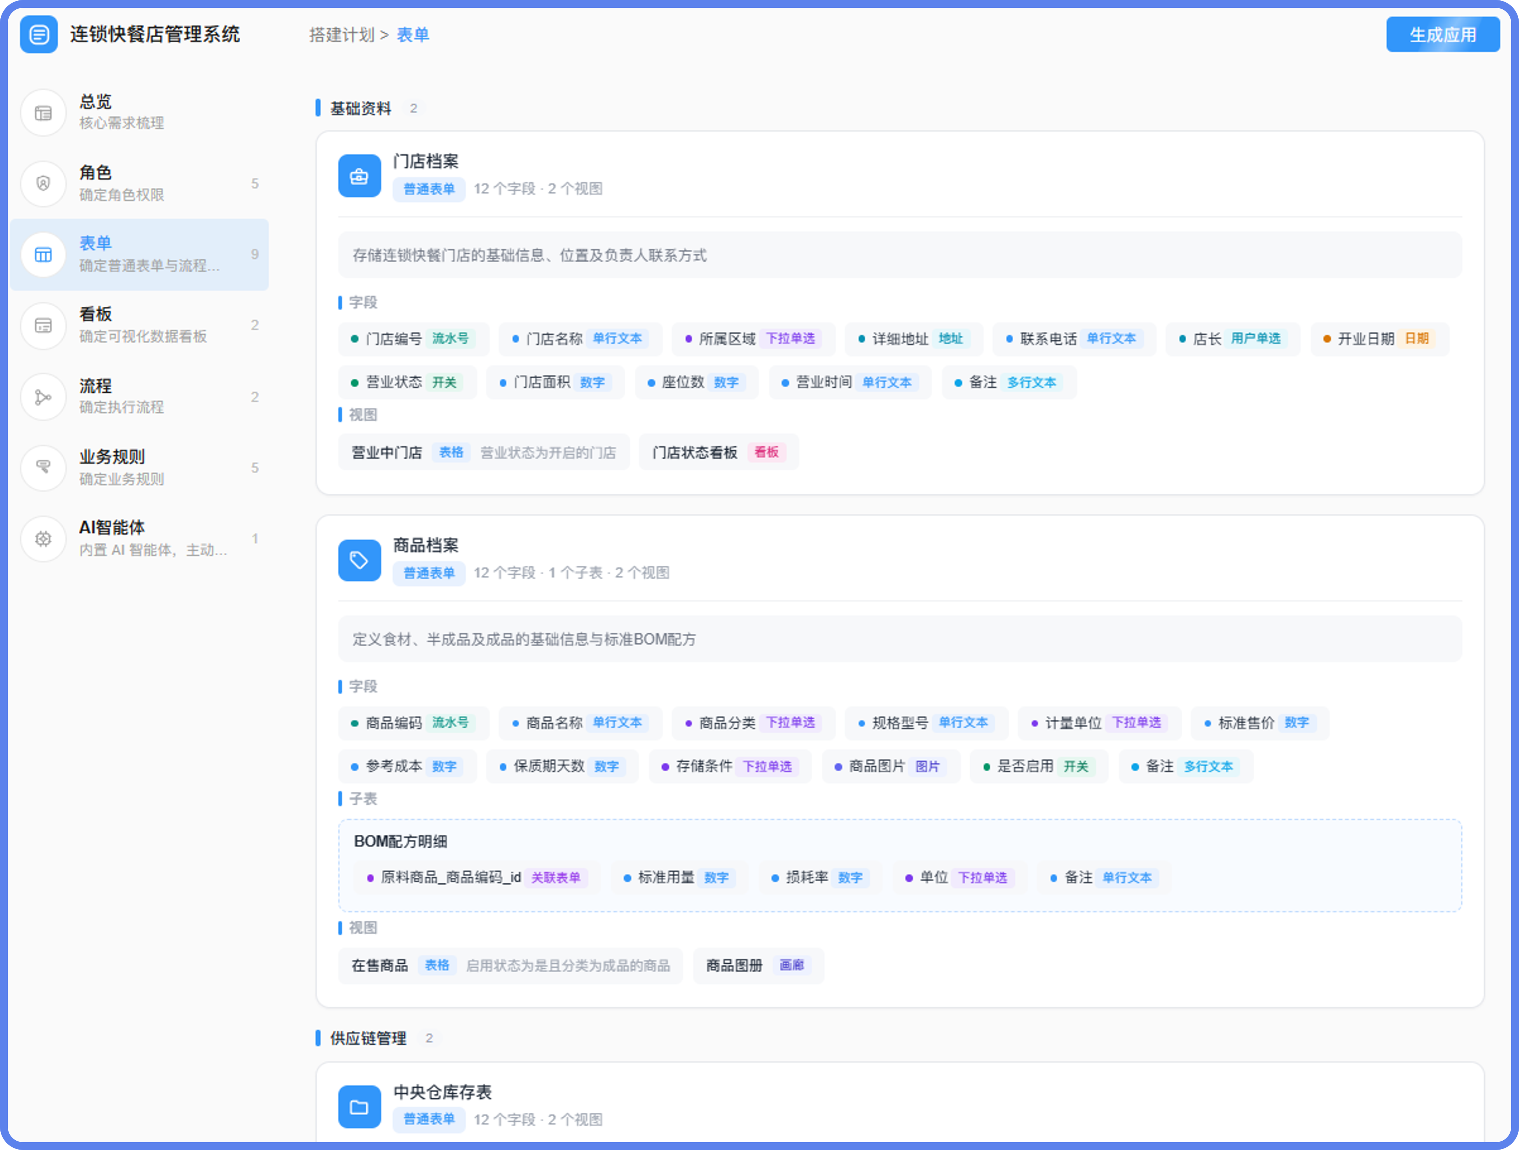Click the 看板 dashboard icon in sidebar
Image resolution: width=1519 pixels, height=1150 pixels.
click(x=43, y=326)
